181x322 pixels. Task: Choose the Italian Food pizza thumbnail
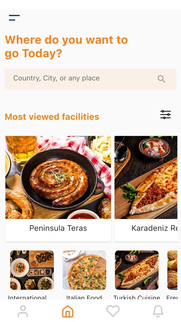(x=84, y=270)
